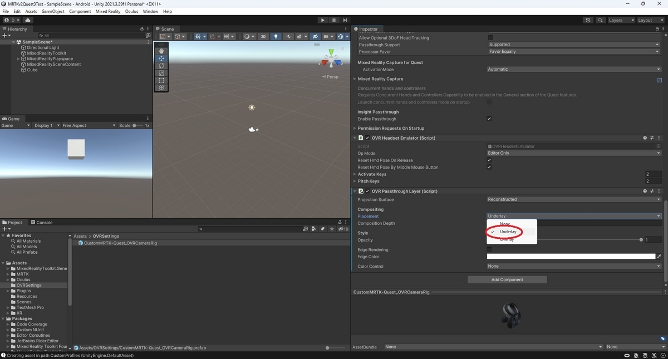Start Play mode with the Play button

322,20
